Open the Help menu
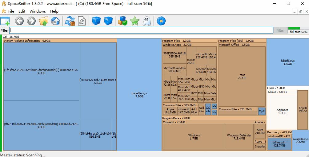 click(x=54, y=11)
